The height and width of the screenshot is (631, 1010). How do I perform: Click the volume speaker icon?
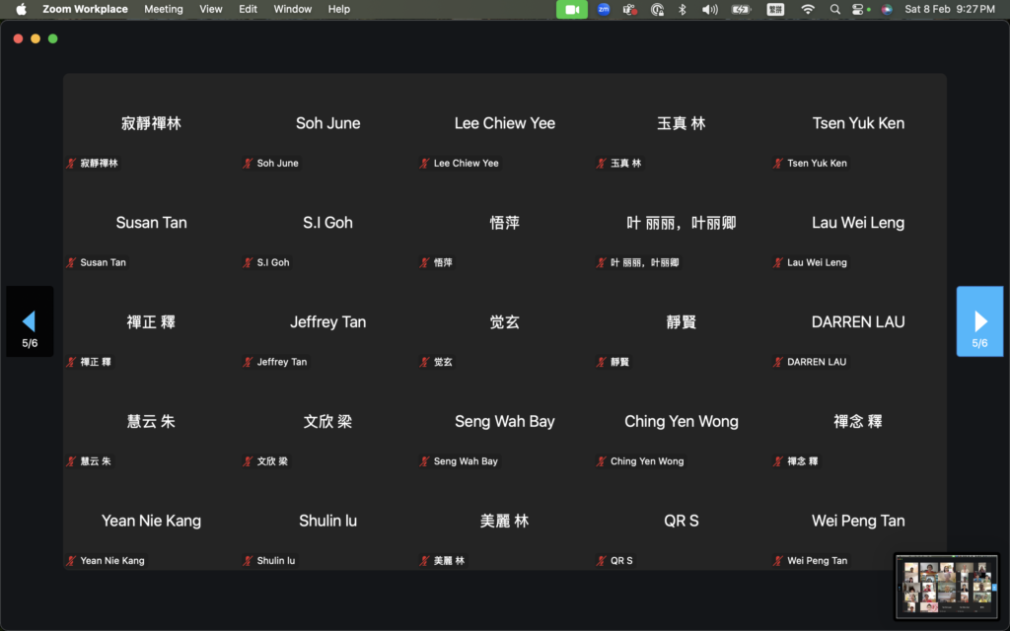pos(709,9)
